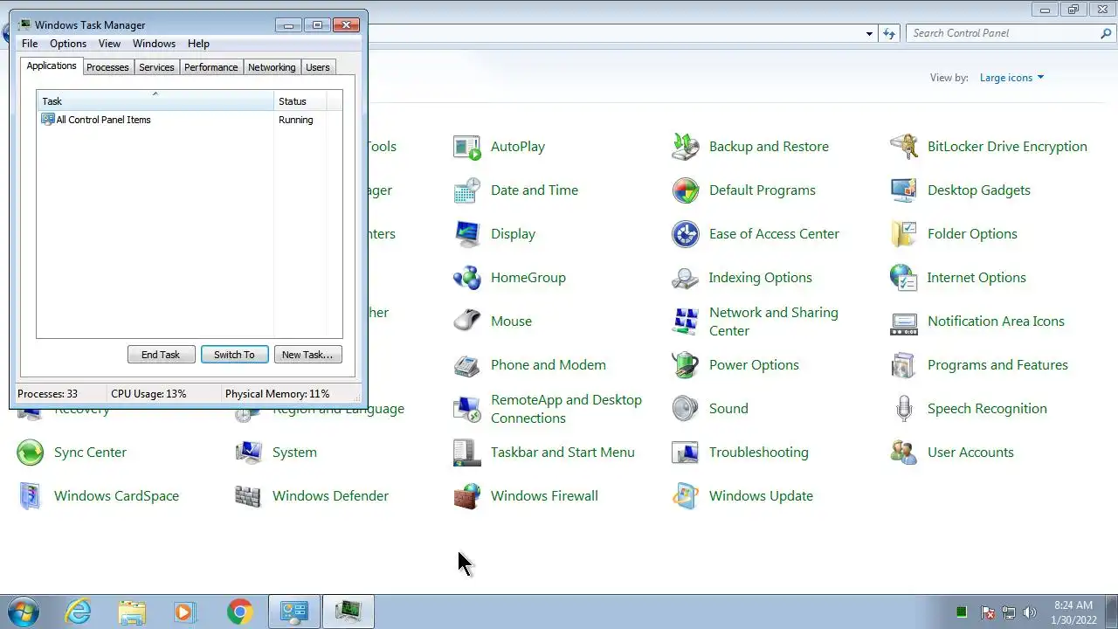Open the Ease of Access Center icon
Screen dimensions: 1118x629
(x=685, y=234)
